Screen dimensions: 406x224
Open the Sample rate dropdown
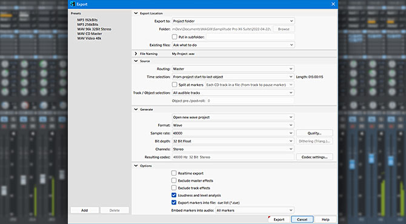point(233,133)
